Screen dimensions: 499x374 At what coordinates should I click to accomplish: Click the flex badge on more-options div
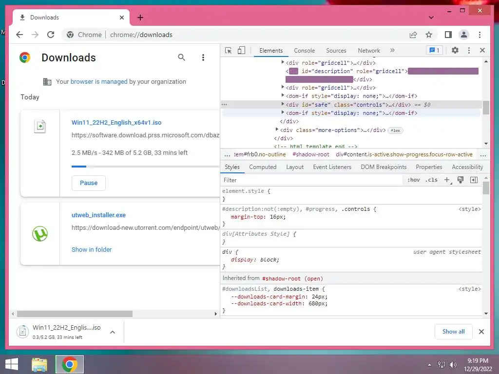tap(396, 131)
